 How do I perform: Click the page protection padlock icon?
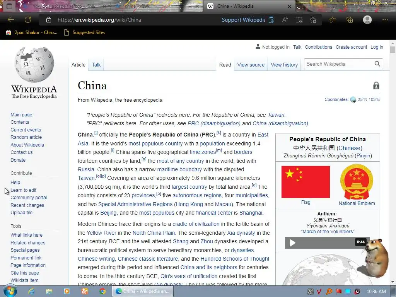[x=376, y=85]
